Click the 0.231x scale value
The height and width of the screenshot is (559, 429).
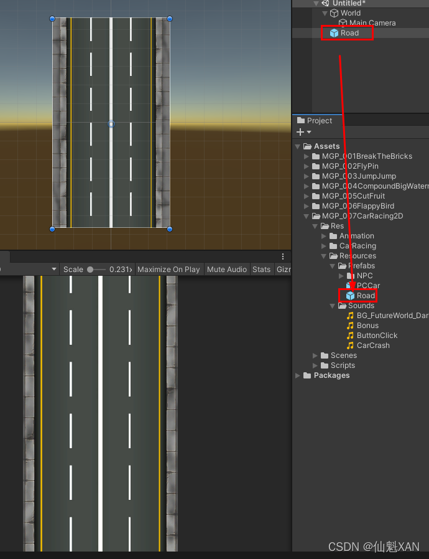[121, 270]
